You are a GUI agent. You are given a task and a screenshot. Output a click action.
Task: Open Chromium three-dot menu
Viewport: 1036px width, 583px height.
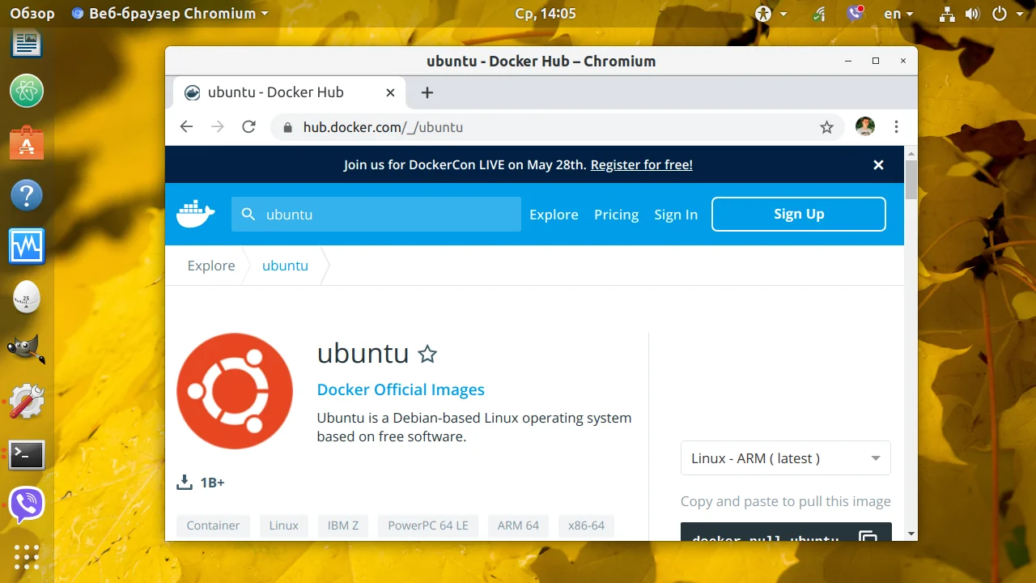point(896,127)
